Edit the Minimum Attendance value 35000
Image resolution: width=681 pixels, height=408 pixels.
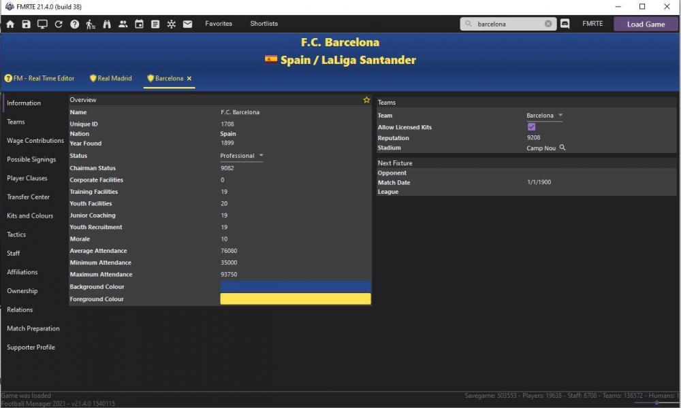click(x=229, y=262)
